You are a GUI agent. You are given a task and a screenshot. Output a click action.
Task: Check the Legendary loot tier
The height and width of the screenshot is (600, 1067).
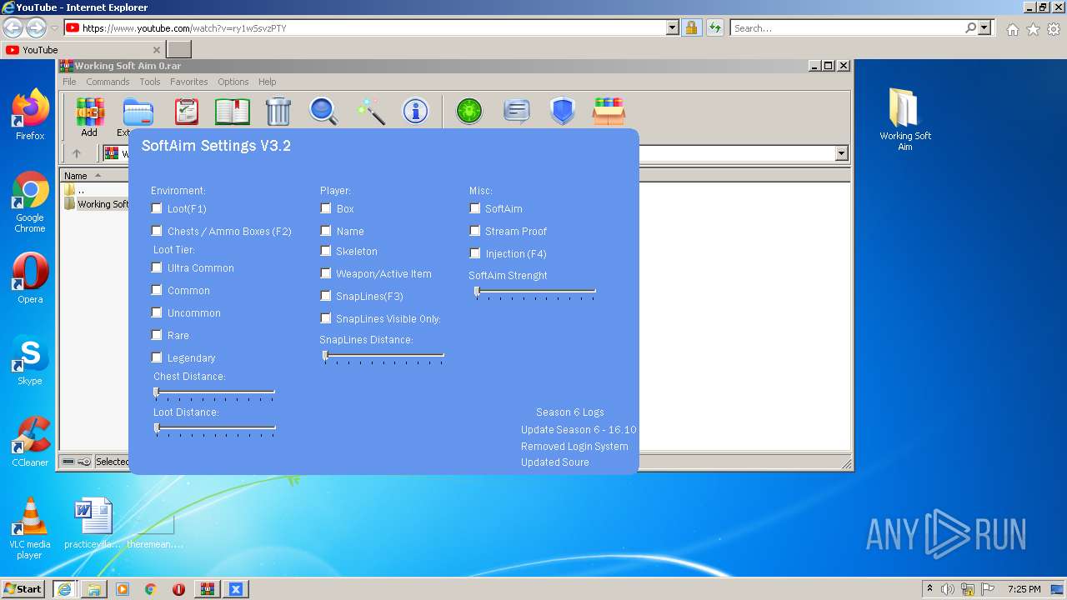[x=157, y=357]
